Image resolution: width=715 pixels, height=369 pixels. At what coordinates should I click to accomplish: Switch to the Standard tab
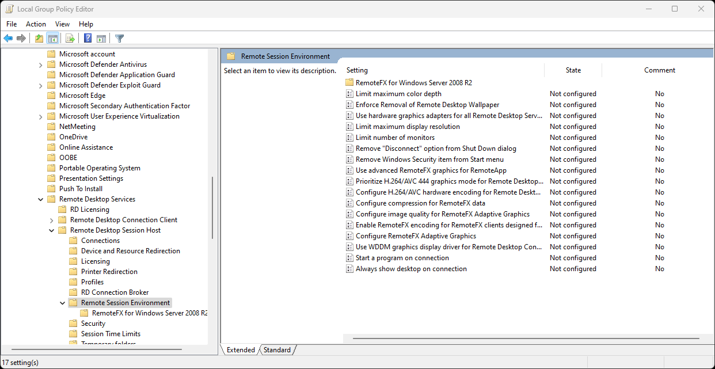point(277,349)
